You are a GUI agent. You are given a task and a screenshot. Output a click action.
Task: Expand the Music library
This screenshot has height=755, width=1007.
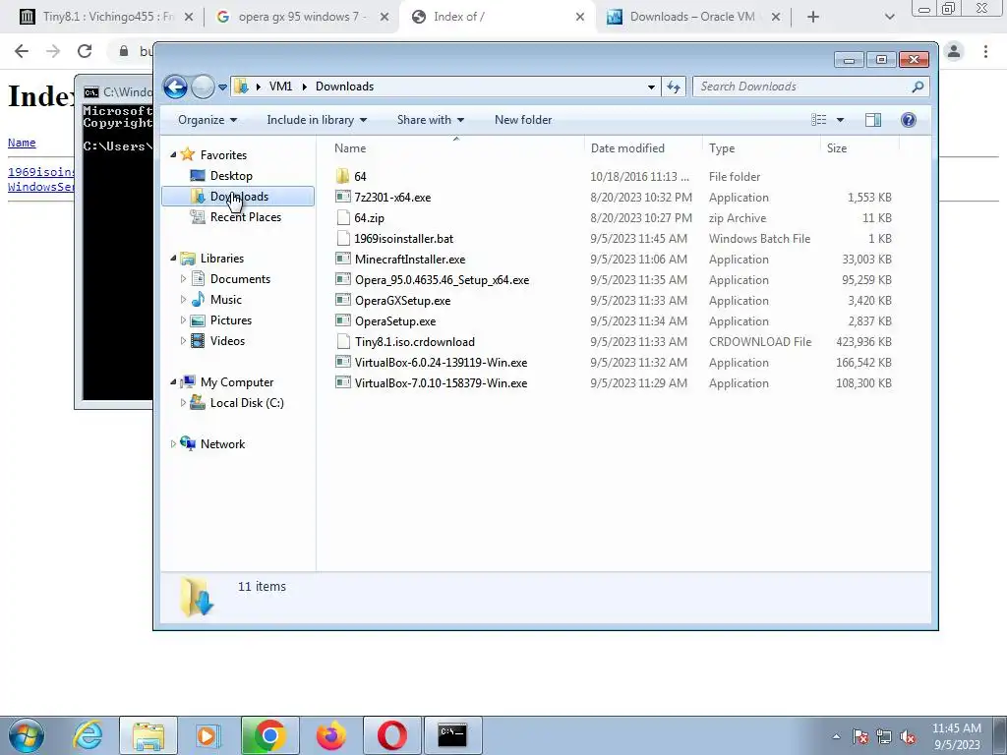pyautogui.click(x=183, y=299)
